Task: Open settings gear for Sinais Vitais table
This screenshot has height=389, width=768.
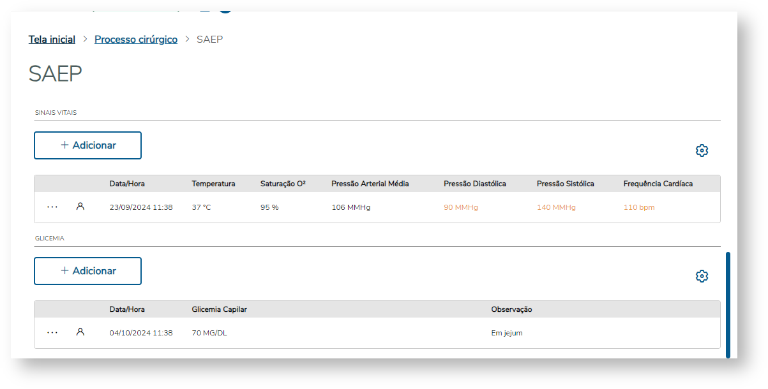Action: coord(702,150)
